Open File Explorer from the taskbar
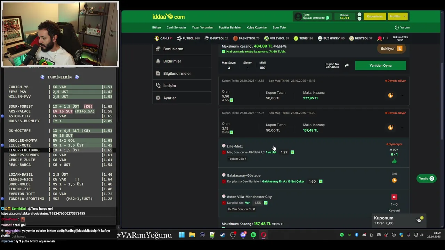This screenshot has height=250, width=445. pos(192,235)
